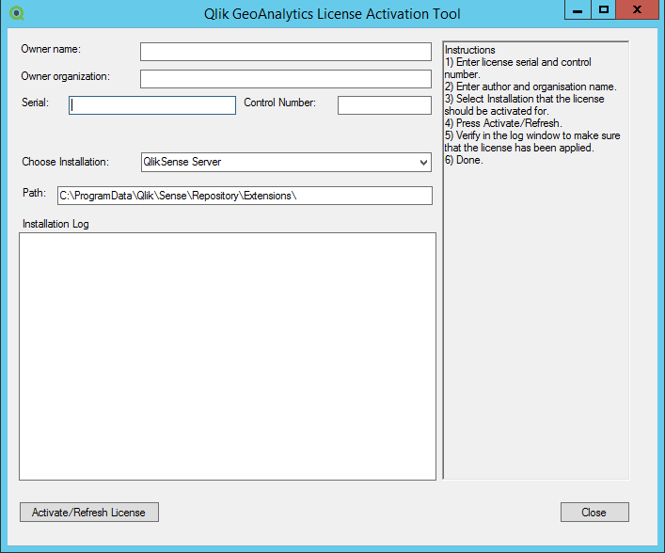Click the 'Serial:' label
Image resolution: width=665 pixels, height=553 pixels.
[35, 103]
